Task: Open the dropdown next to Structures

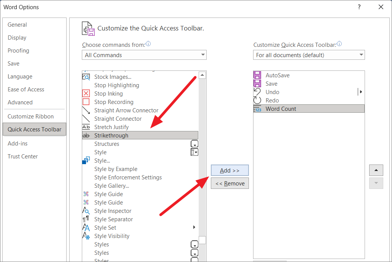Action: click(x=194, y=144)
